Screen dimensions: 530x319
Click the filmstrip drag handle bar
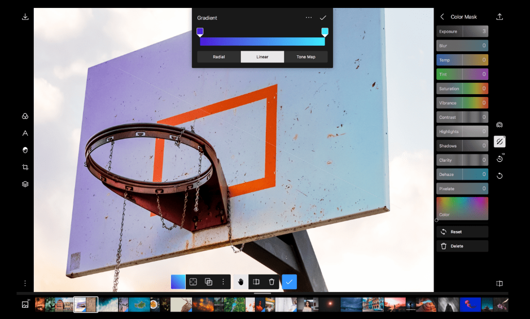(x=262, y=294)
